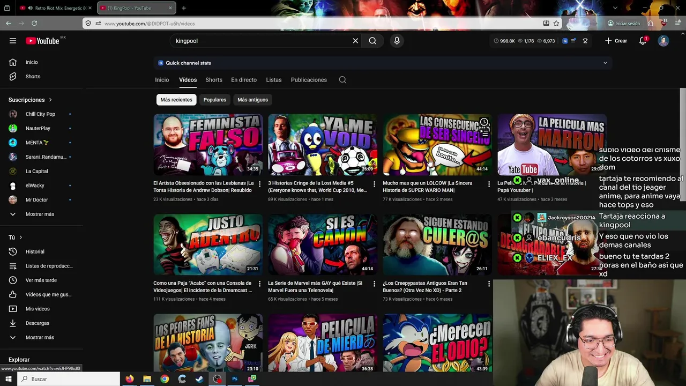Open options for the Dreamcast video

(259, 284)
